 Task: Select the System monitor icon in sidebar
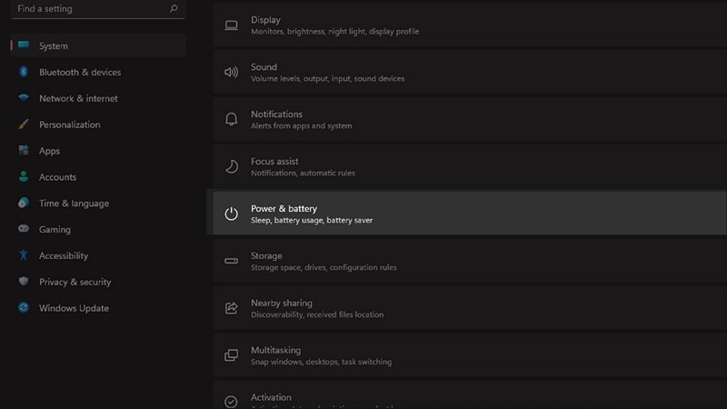coord(24,45)
